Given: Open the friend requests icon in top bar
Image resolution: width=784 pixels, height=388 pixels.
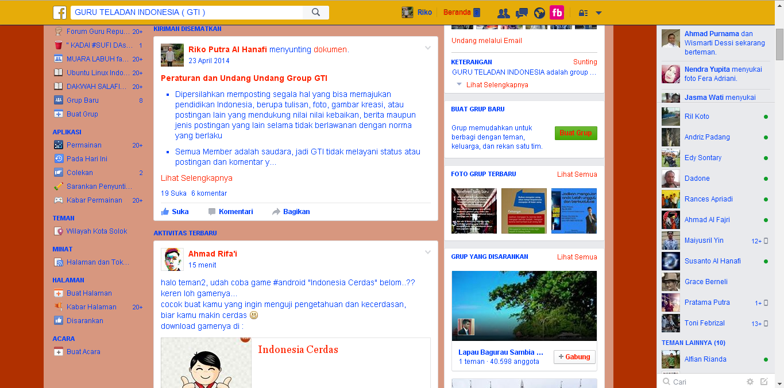Looking at the screenshot, I should [503, 12].
